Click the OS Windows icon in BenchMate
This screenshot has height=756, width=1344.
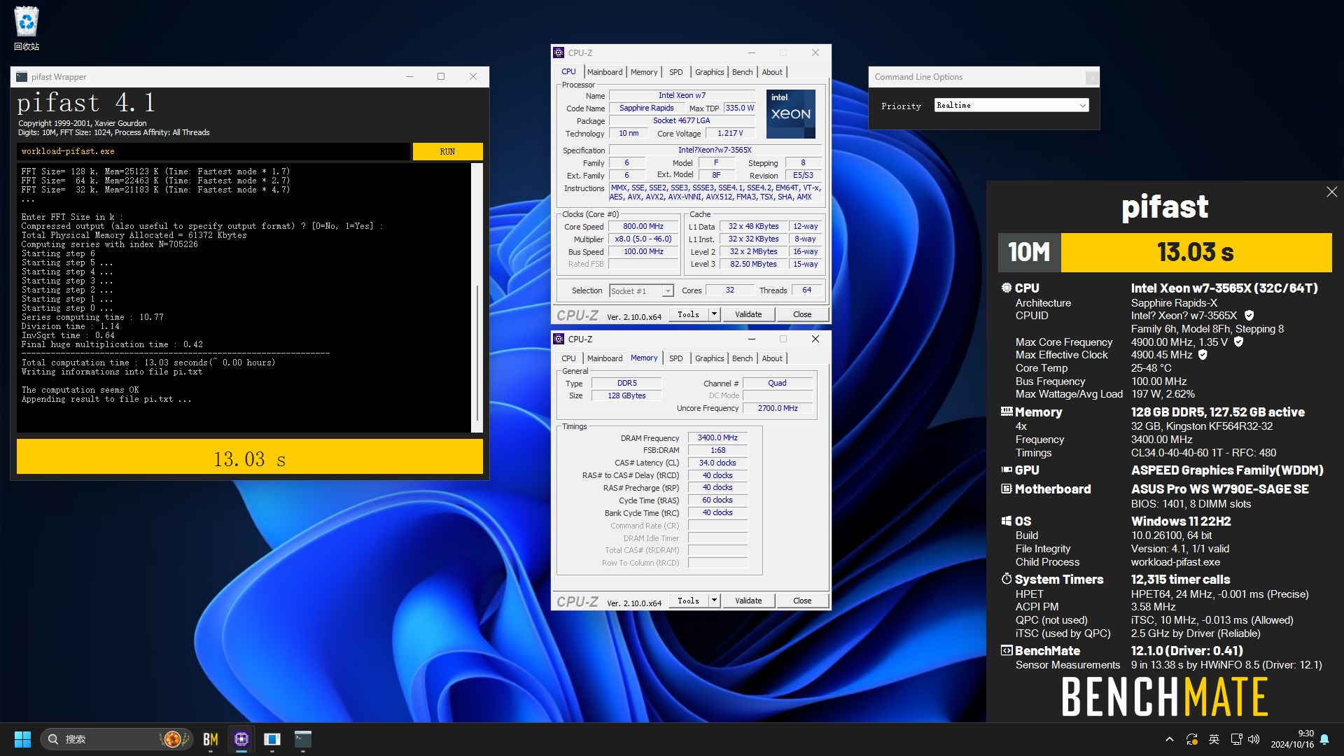1007,521
